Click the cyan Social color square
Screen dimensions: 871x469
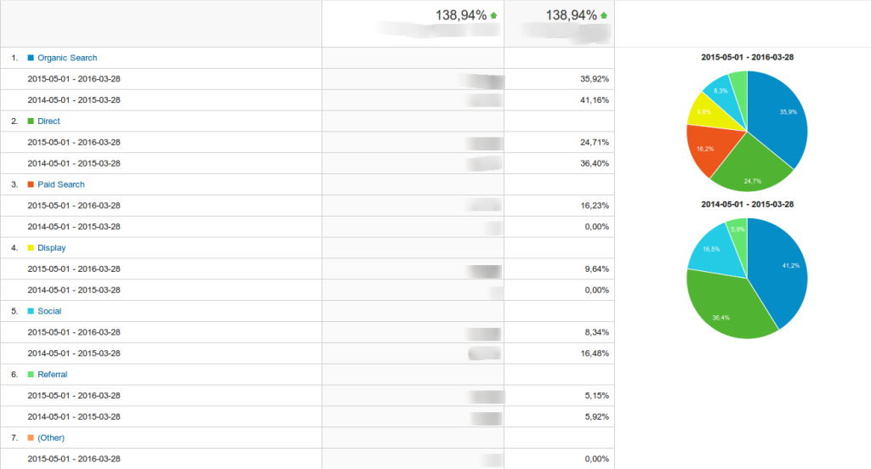(31, 311)
